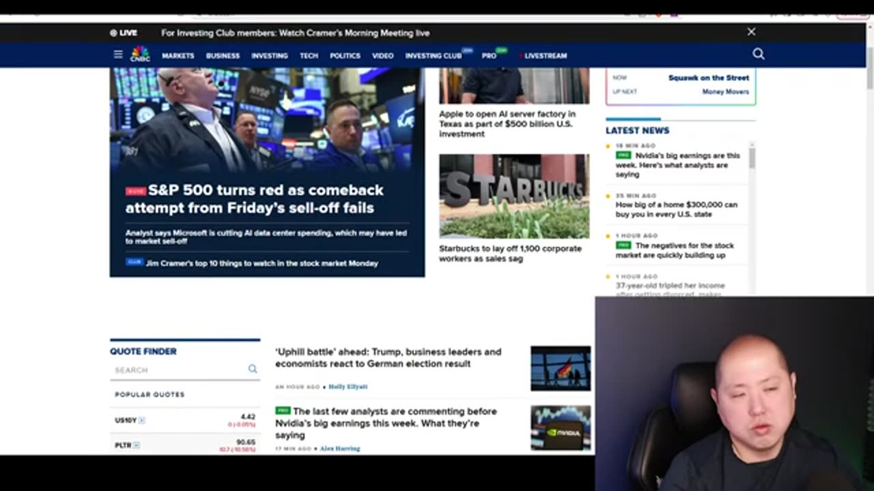Open the hamburger navigation menu
874x491 pixels.
118,55
